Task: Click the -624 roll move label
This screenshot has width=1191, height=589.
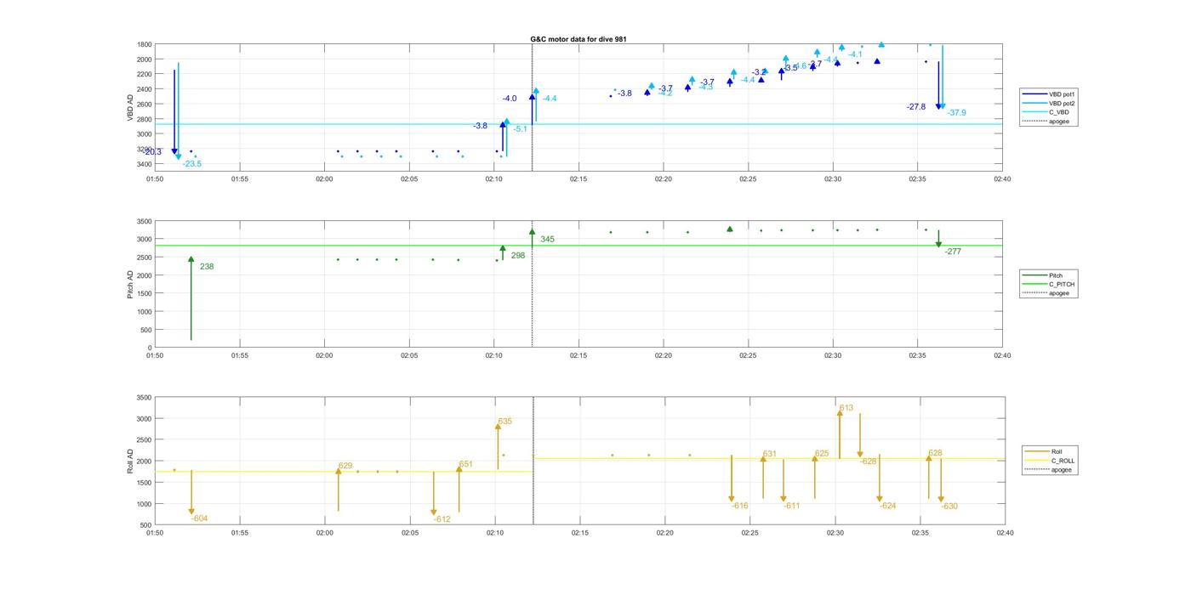Action: coord(888,506)
